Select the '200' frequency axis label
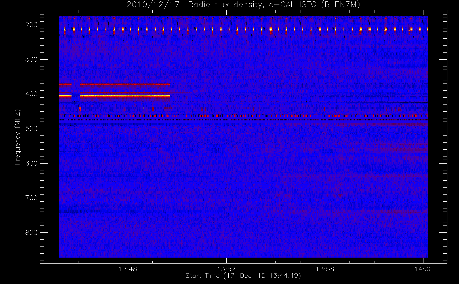Viewport: 459px width, 284px height. tap(31, 25)
